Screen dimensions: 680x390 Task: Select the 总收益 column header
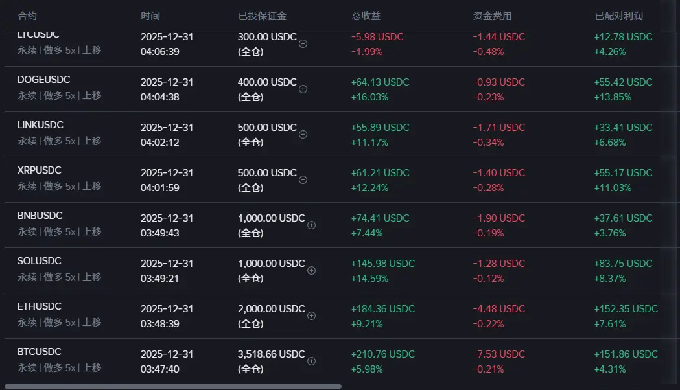coord(366,16)
